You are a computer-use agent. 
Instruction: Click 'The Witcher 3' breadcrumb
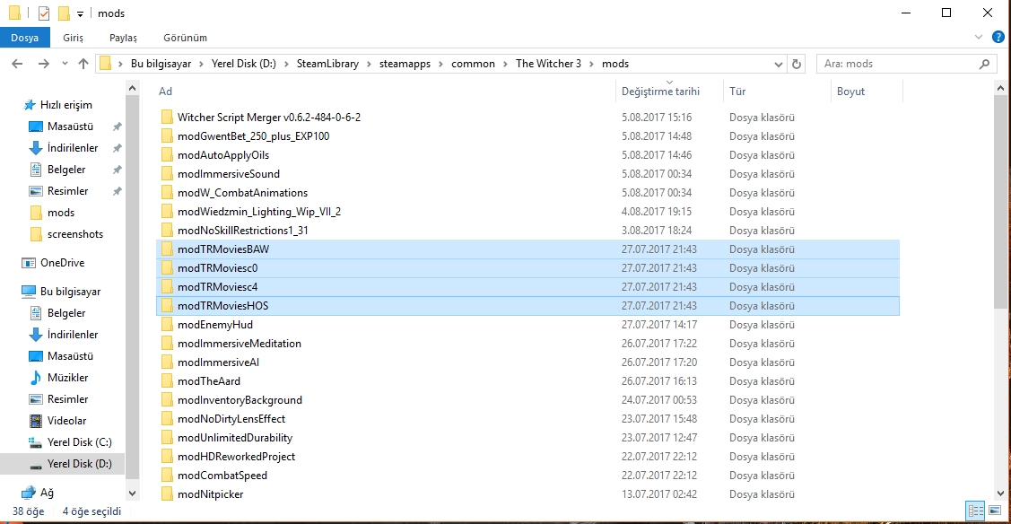click(x=548, y=64)
